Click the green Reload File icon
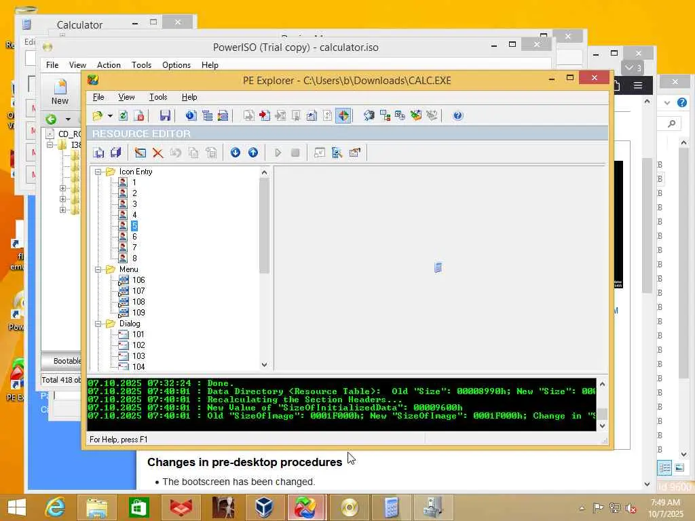Viewport: 695px width, 521px height. coord(124,116)
